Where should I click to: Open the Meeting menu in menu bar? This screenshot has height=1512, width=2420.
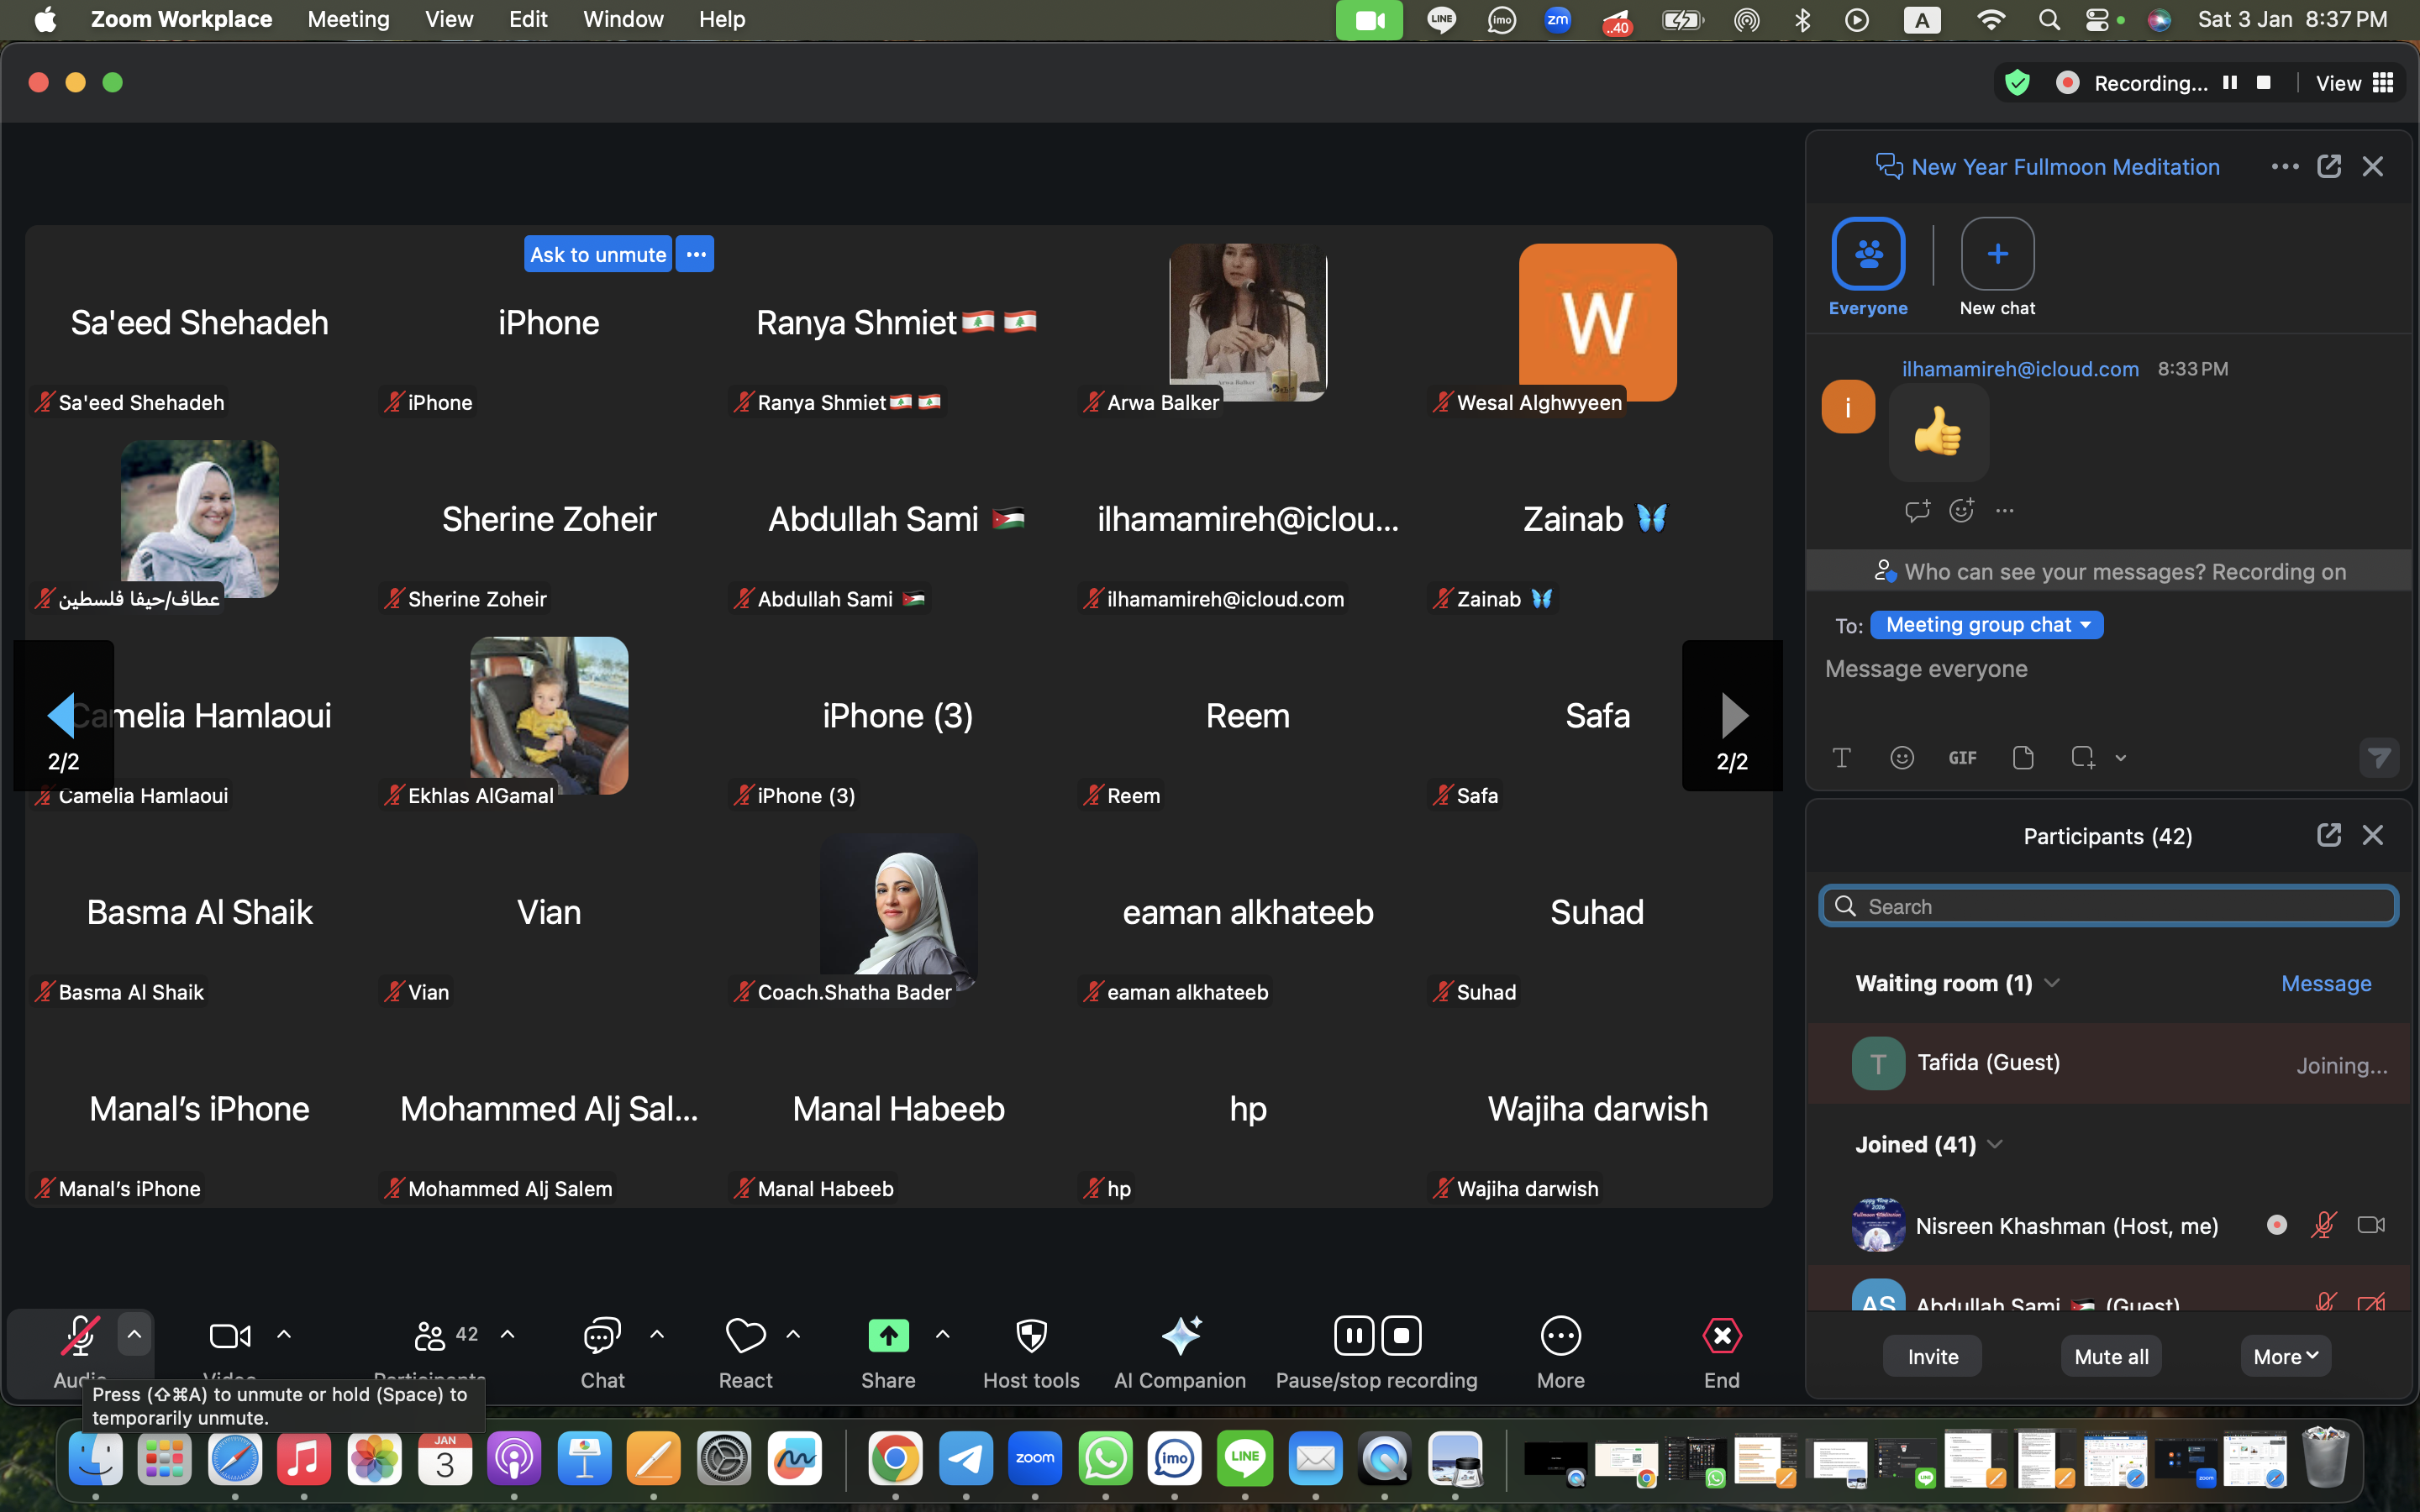tap(348, 19)
